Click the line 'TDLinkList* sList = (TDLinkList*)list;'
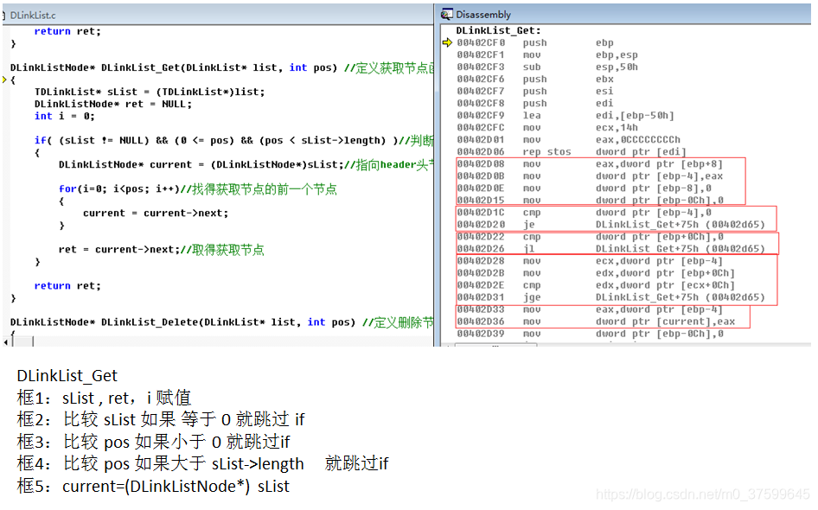The width and height of the screenshot is (818, 510). click(150, 92)
